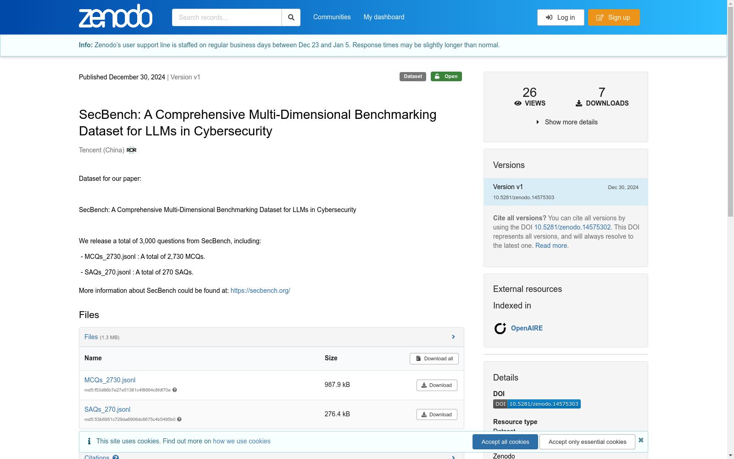Expand the Citations section chevron
Image resolution: width=734 pixels, height=459 pixels.
(x=453, y=457)
